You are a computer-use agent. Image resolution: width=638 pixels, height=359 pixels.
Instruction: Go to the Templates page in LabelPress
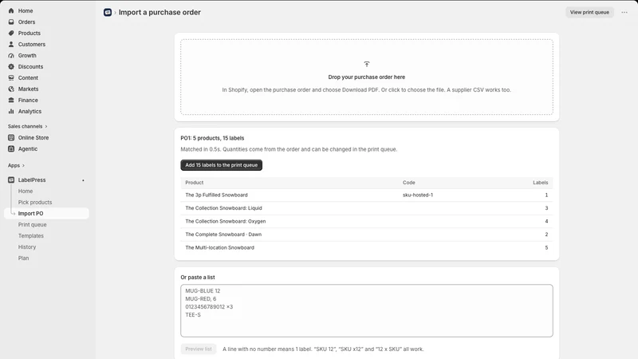click(x=30, y=235)
